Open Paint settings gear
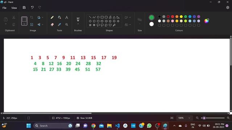The width and height of the screenshot is (232, 130). click(228, 8)
